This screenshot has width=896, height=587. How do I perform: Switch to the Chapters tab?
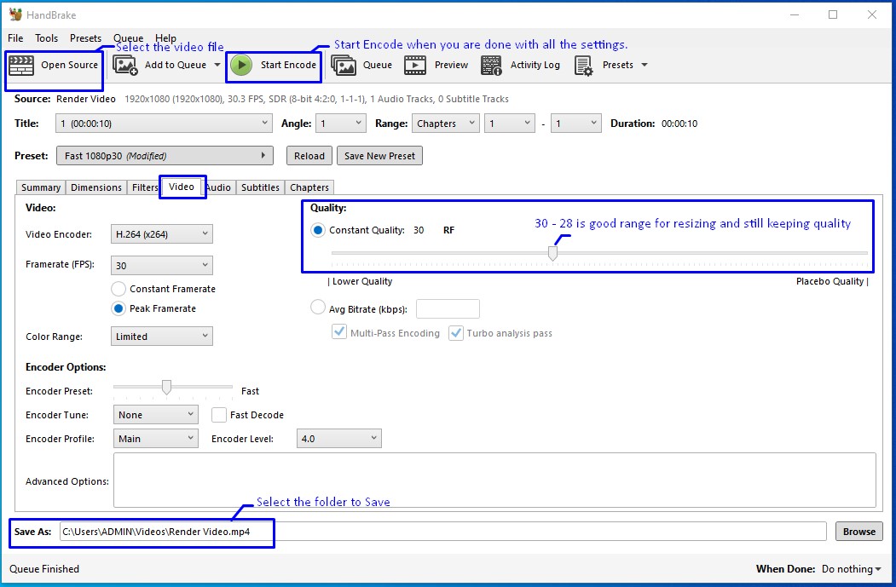[x=309, y=187]
